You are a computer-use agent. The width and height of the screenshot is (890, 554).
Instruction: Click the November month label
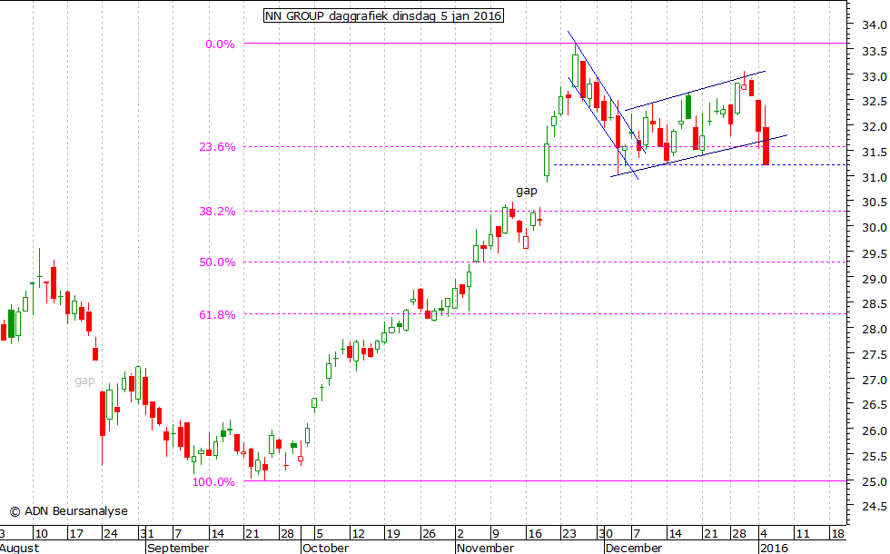click(x=485, y=548)
